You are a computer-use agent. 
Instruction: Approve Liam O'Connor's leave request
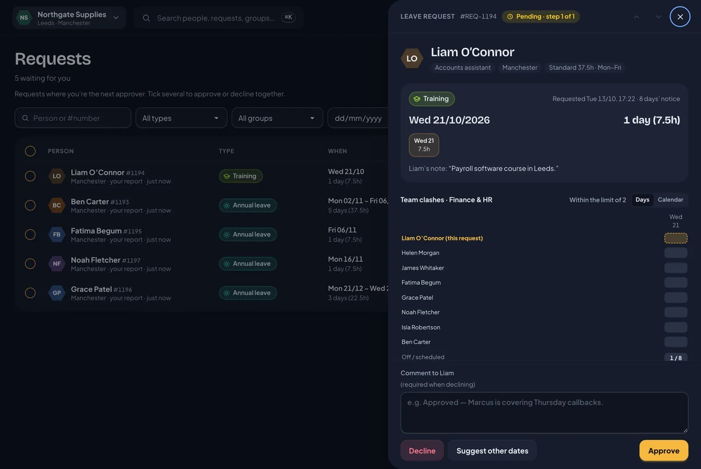point(663,451)
